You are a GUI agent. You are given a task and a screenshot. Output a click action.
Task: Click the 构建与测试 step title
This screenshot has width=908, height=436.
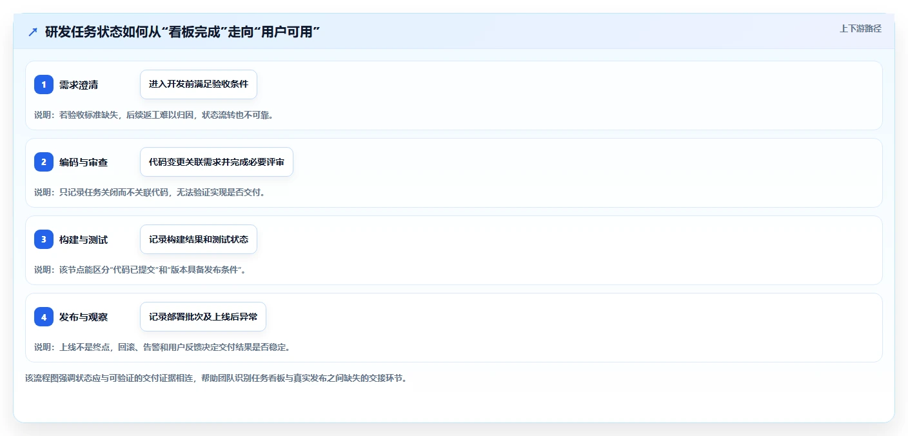tap(83, 239)
